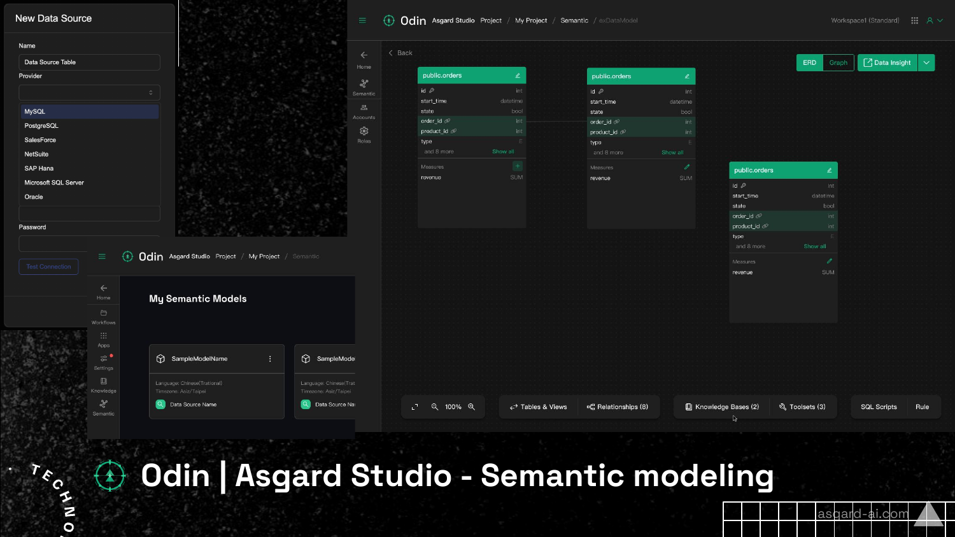Click the Password input field
This screenshot has height=537, width=955.
point(89,244)
